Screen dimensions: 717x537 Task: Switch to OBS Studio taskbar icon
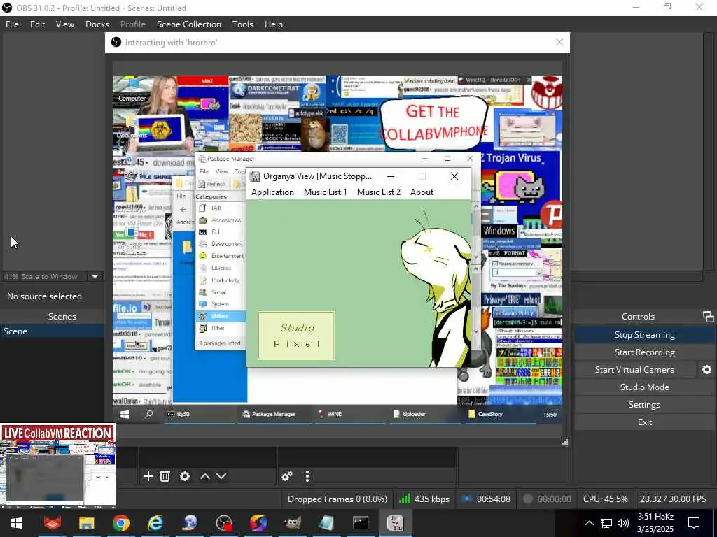pyautogui.click(x=224, y=523)
